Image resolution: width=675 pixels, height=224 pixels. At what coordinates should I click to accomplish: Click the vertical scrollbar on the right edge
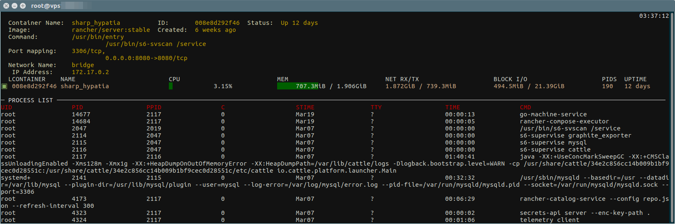coord(672,116)
